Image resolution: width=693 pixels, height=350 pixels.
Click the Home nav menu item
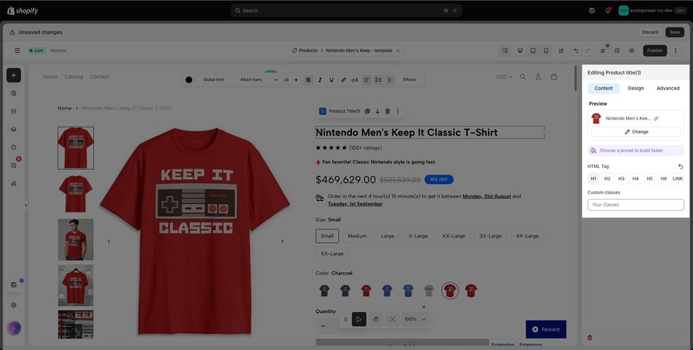[x=50, y=77]
